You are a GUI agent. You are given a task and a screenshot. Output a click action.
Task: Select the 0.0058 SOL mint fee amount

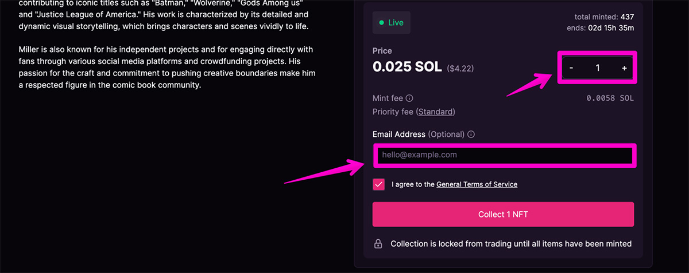(x=610, y=98)
